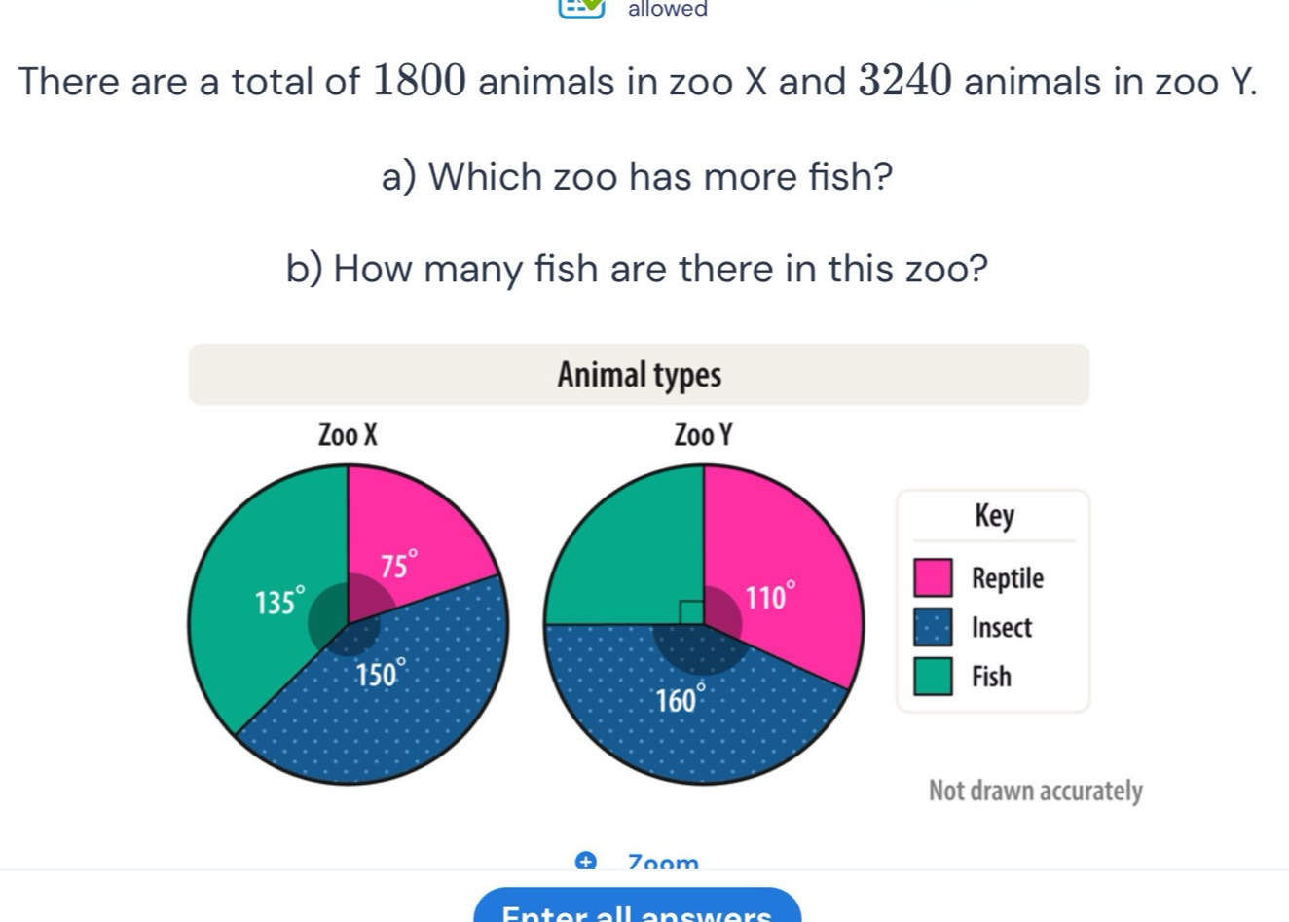This screenshot has height=922, width=1289.
Task: Click the Fish label in the key
Action: click(x=991, y=677)
